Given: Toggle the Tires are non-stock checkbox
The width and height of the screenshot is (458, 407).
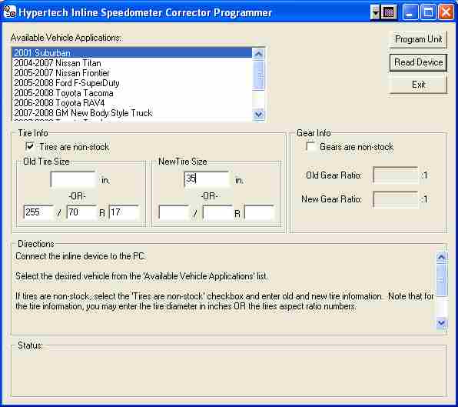Looking at the screenshot, I should [30, 146].
